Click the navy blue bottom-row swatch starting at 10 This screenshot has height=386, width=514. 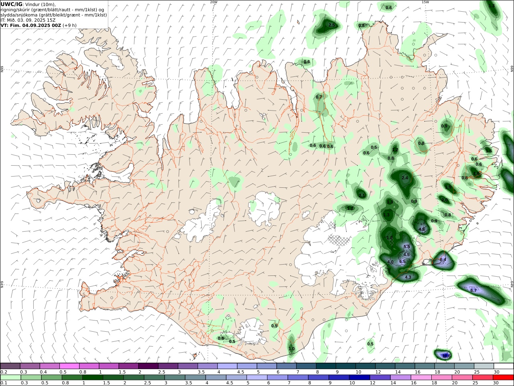(x=359, y=378)
